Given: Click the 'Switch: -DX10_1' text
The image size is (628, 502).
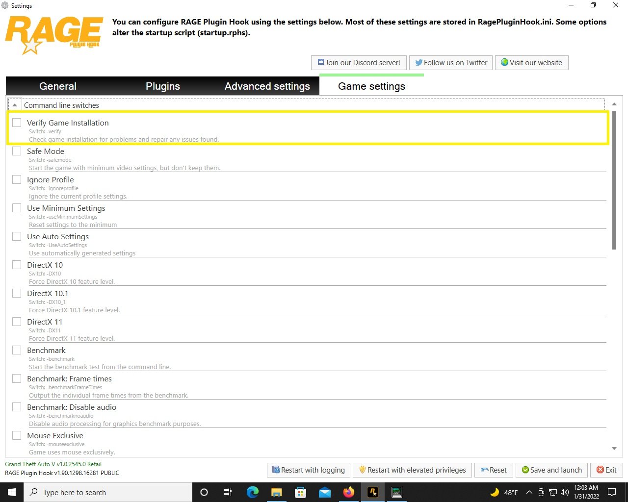Looking at the screenshot, I should [x=47, y=302].
